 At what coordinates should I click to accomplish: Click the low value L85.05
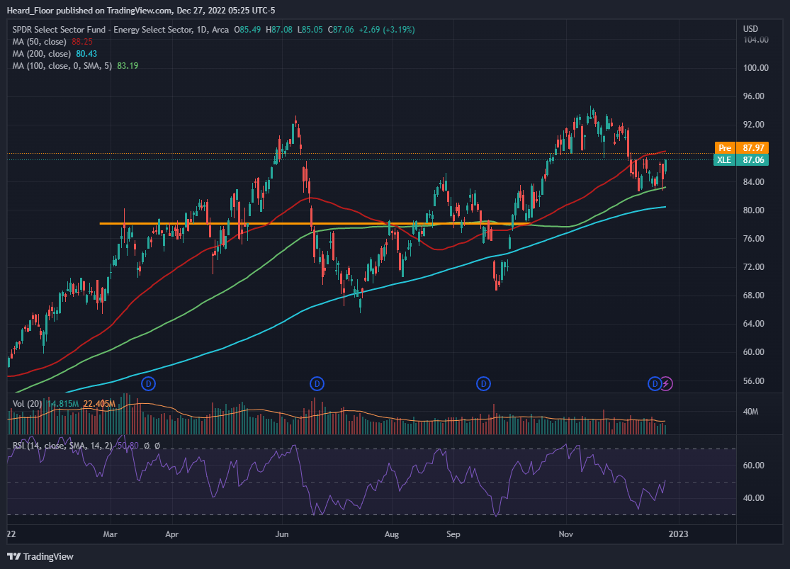310,30
